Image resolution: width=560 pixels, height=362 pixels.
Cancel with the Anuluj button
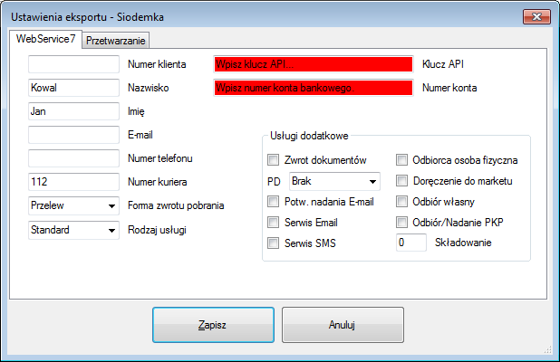click(x=343, y=325)
